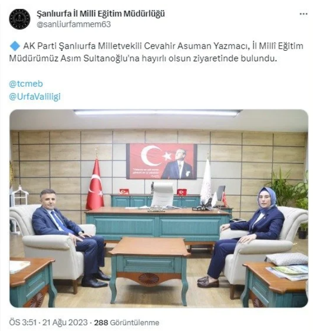Open the @tcmeb mention
313x331 pixels.
click(x=26, y=84)
